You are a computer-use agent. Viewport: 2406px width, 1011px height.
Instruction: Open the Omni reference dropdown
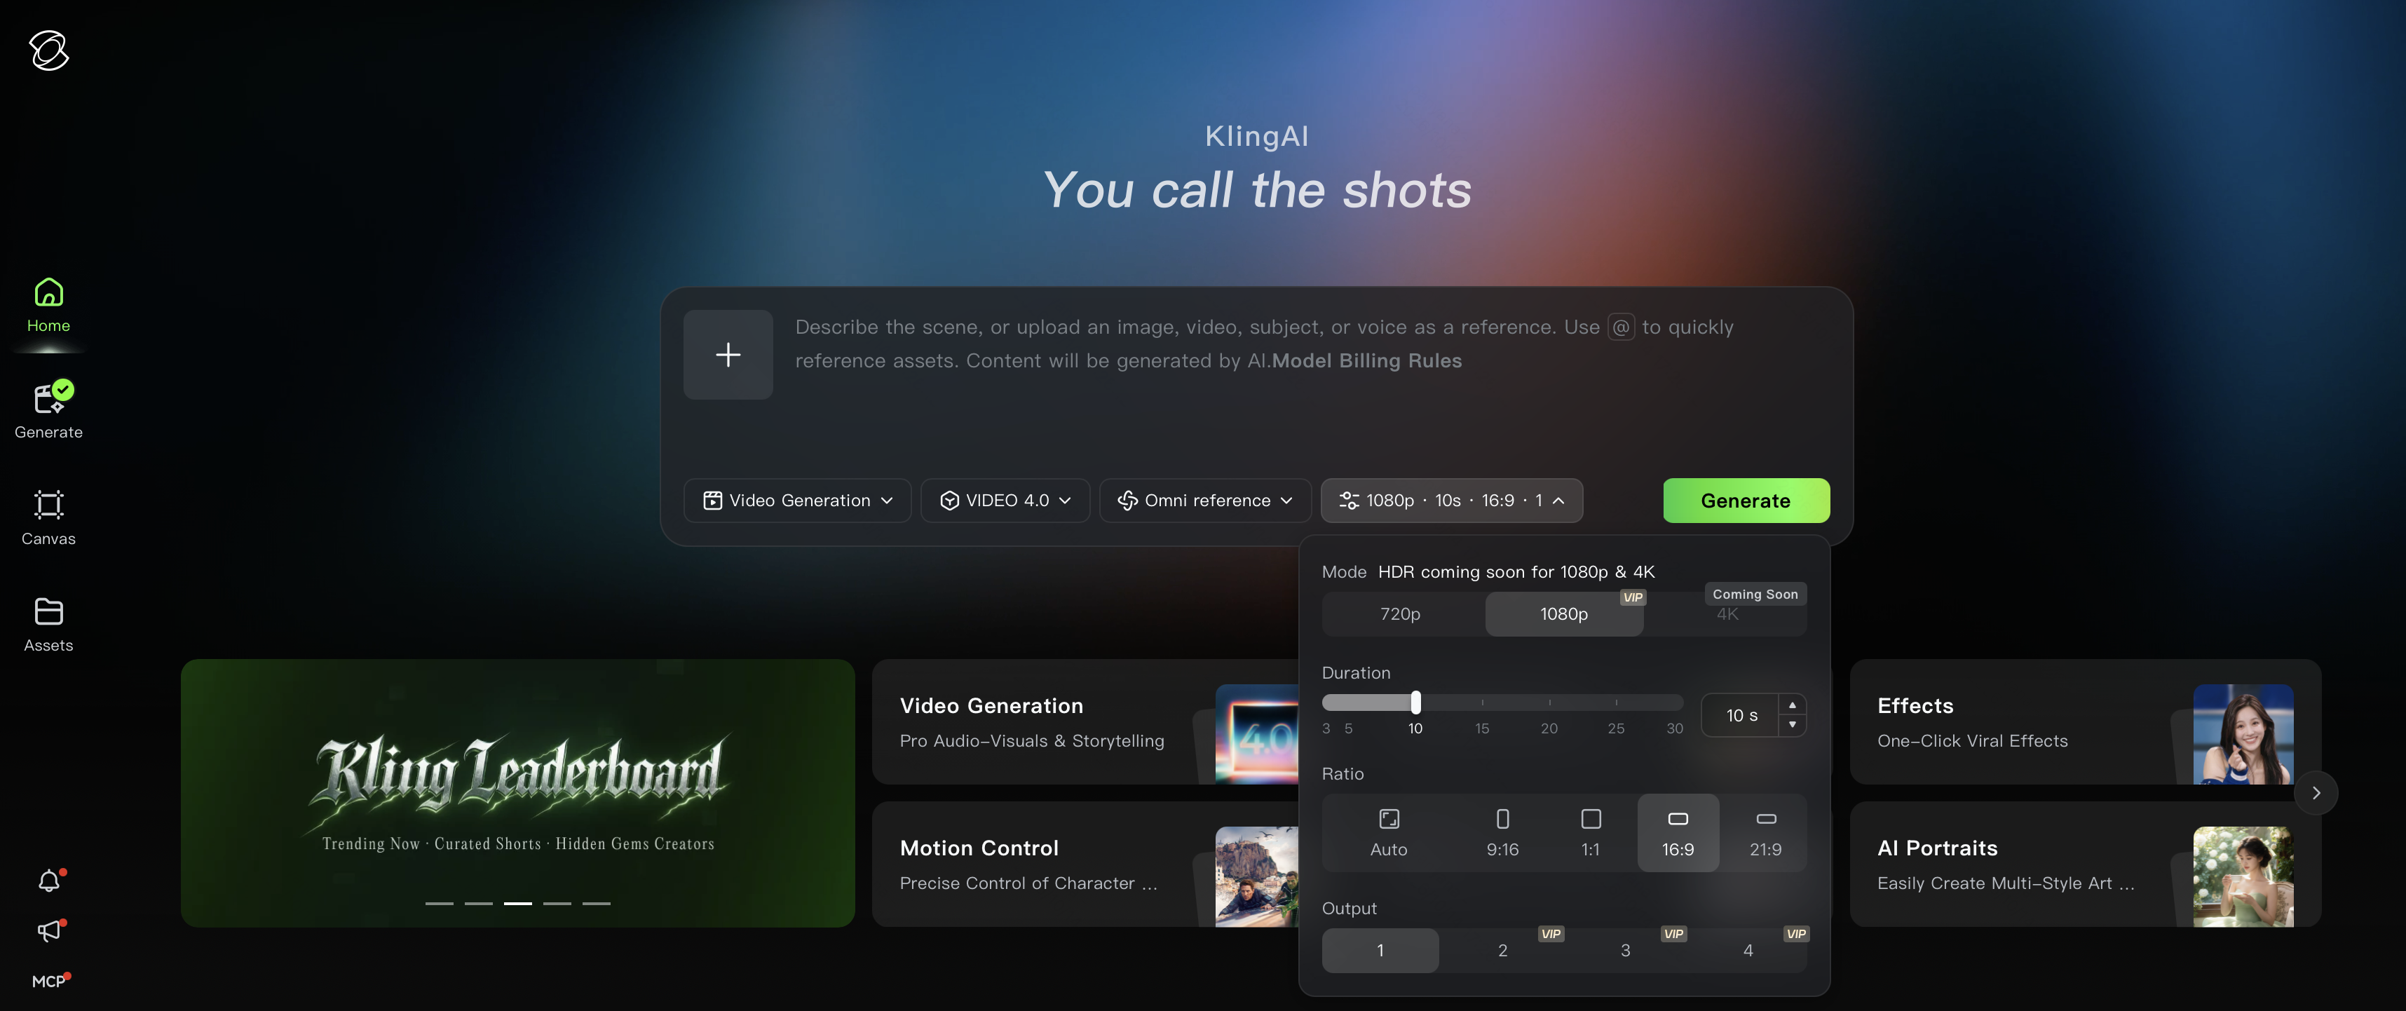coord(1205,501)
